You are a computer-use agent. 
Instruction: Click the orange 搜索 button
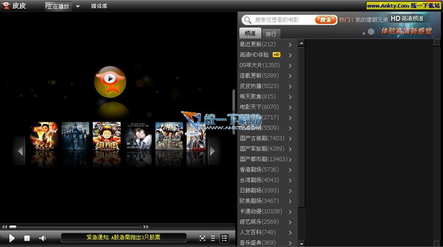point(325,20)
